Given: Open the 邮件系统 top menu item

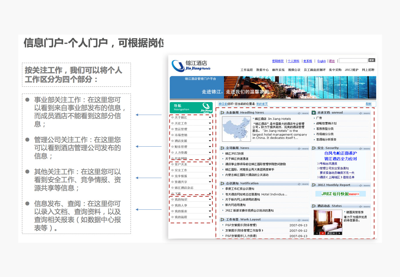Looking at the screenshot, I should [x=278, y=70].
